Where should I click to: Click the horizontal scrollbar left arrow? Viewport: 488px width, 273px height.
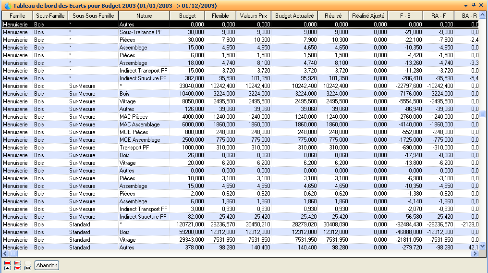(5, 253)
